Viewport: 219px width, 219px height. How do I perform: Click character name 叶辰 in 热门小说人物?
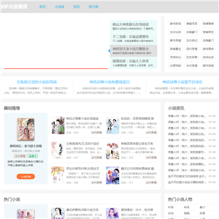tap(171, 207)
